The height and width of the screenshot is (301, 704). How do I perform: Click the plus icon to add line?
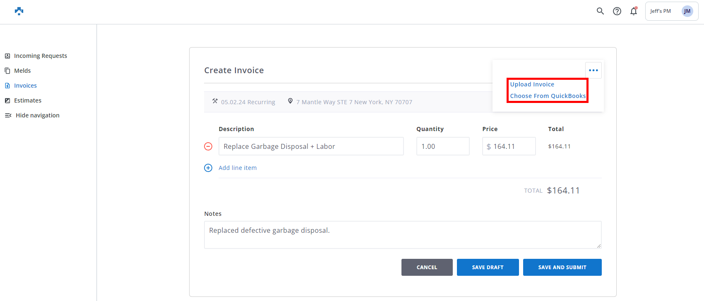click(208, 168)
